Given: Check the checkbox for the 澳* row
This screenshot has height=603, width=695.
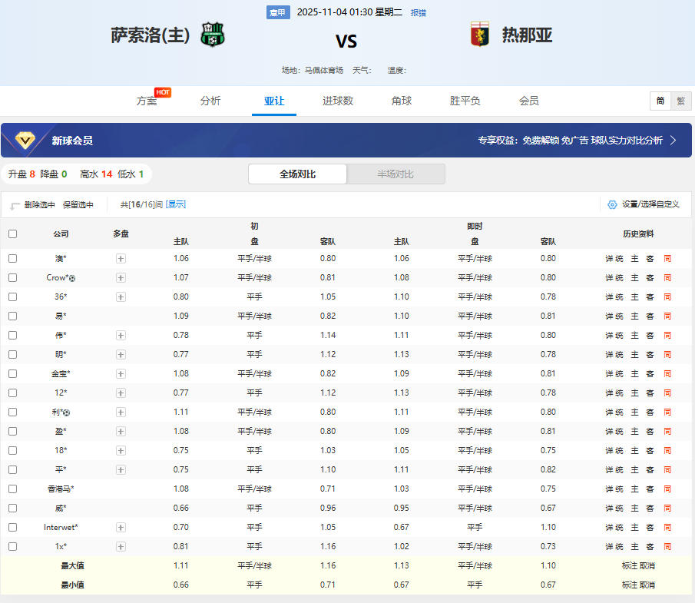Looking at the screenshot, I should [12, 259].
